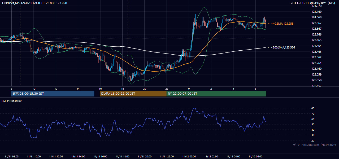Viewport: 339px width, 159px height.
Task: Click the 11/12 04:00 time axis label
Action: (233, 157)
